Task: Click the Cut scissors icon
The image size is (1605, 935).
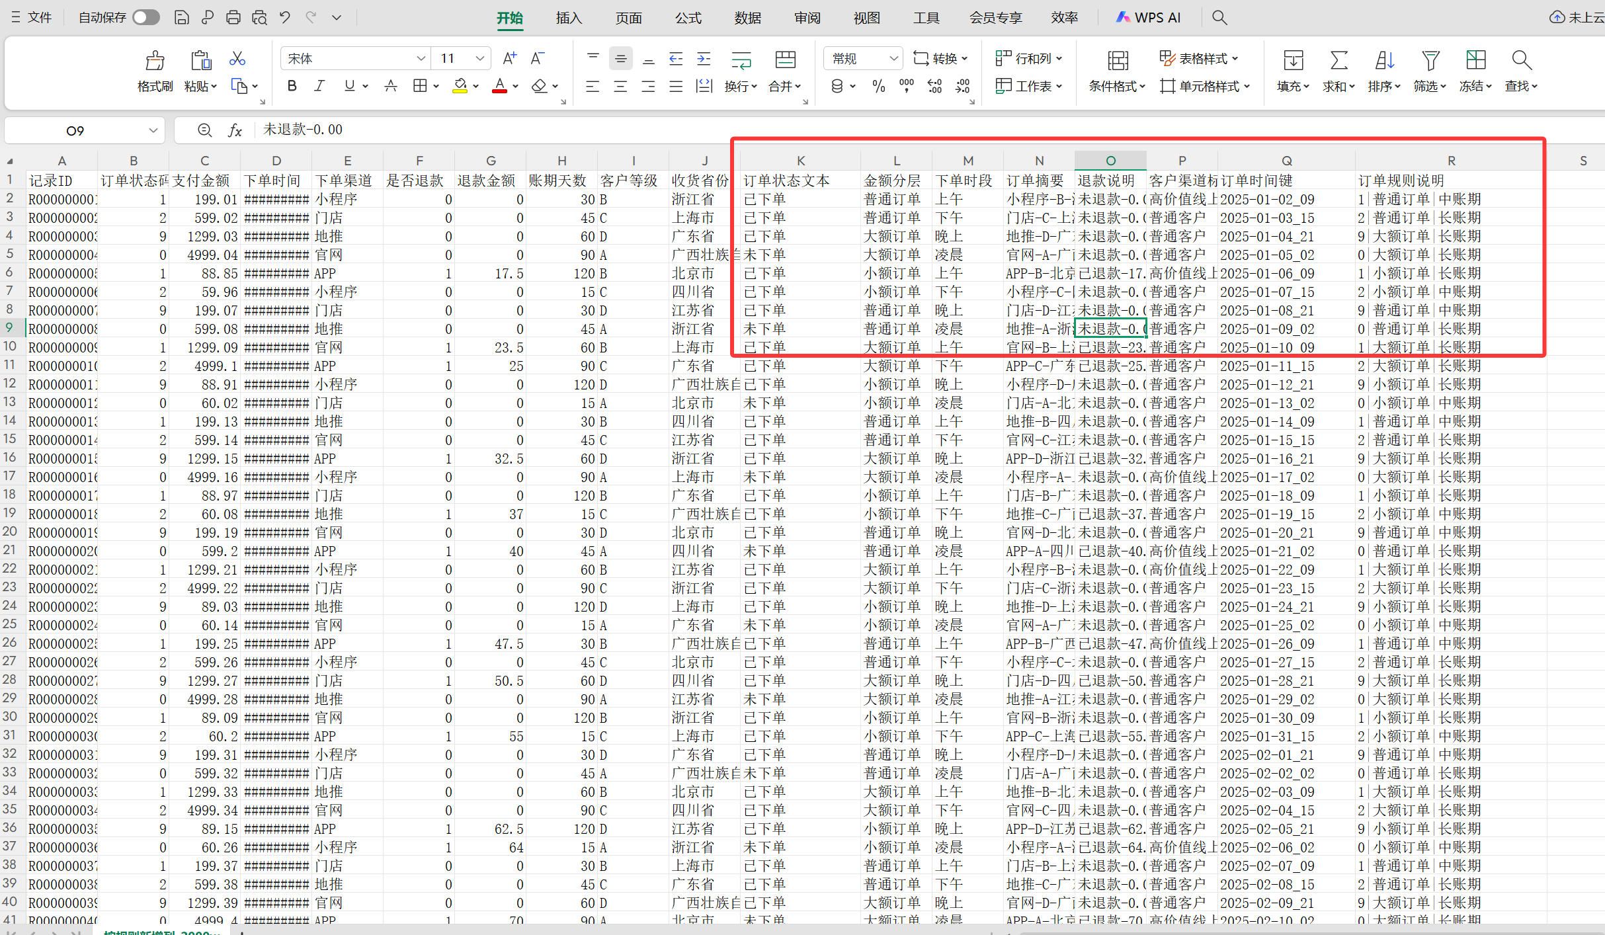Action: click(237, 59)
